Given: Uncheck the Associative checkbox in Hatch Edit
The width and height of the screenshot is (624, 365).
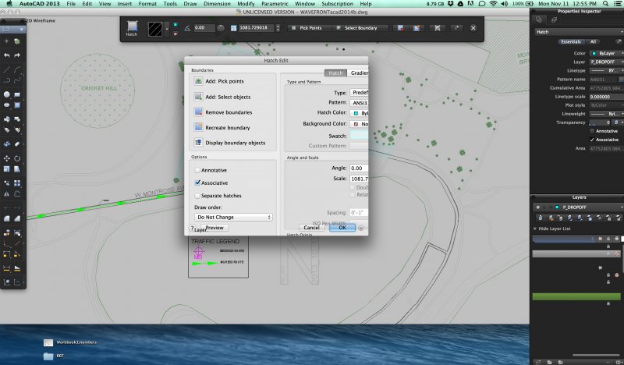Looking at the screenshot, I should point(198,182).
